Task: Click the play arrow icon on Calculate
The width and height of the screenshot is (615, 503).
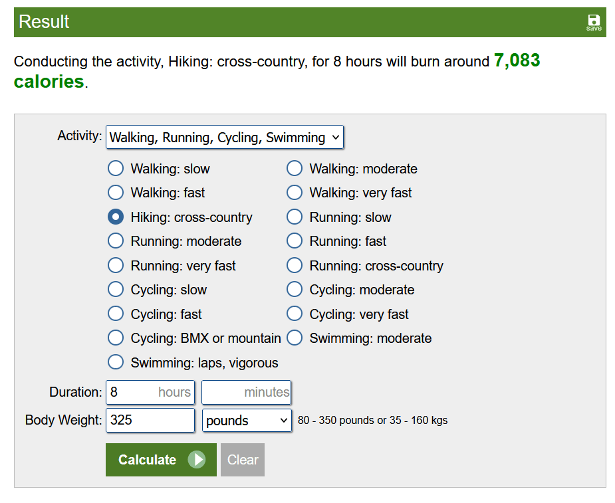Action: tap(197, 460)
